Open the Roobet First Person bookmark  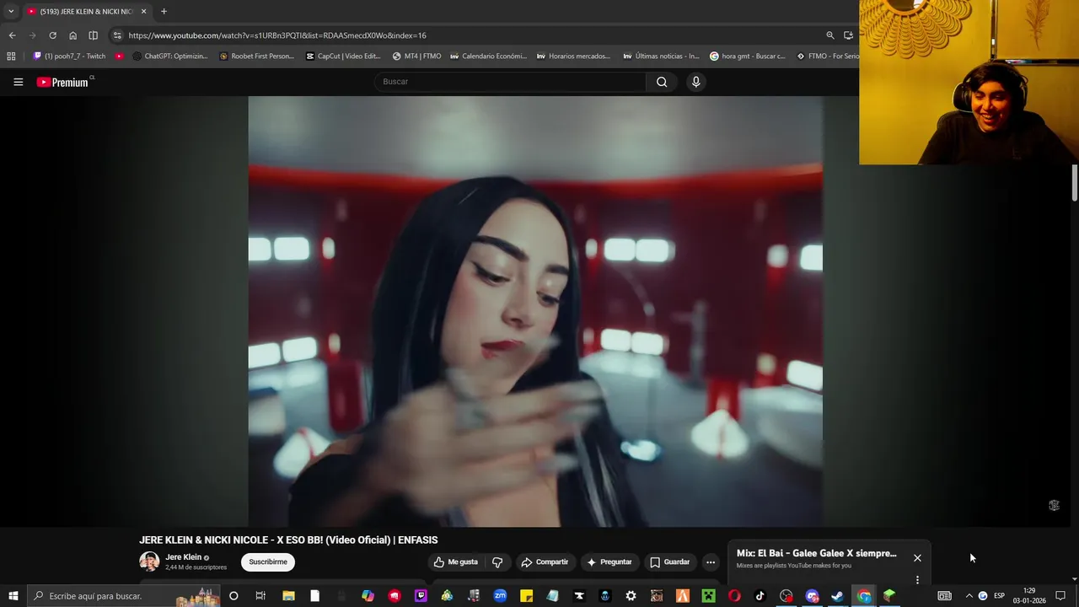(x=256, y=56)
